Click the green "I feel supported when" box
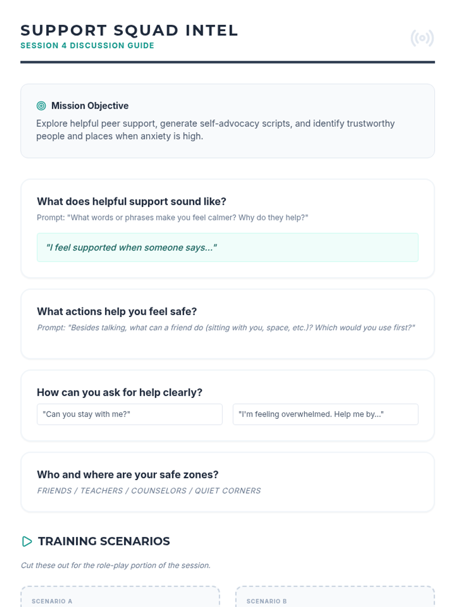455x607 pixels. click(x=227, y=247)
